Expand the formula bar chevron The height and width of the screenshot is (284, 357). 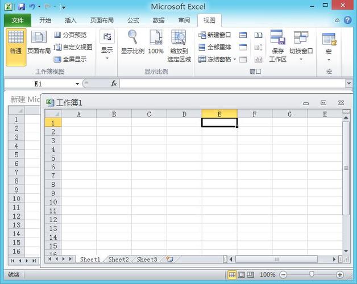pos(348,83)
